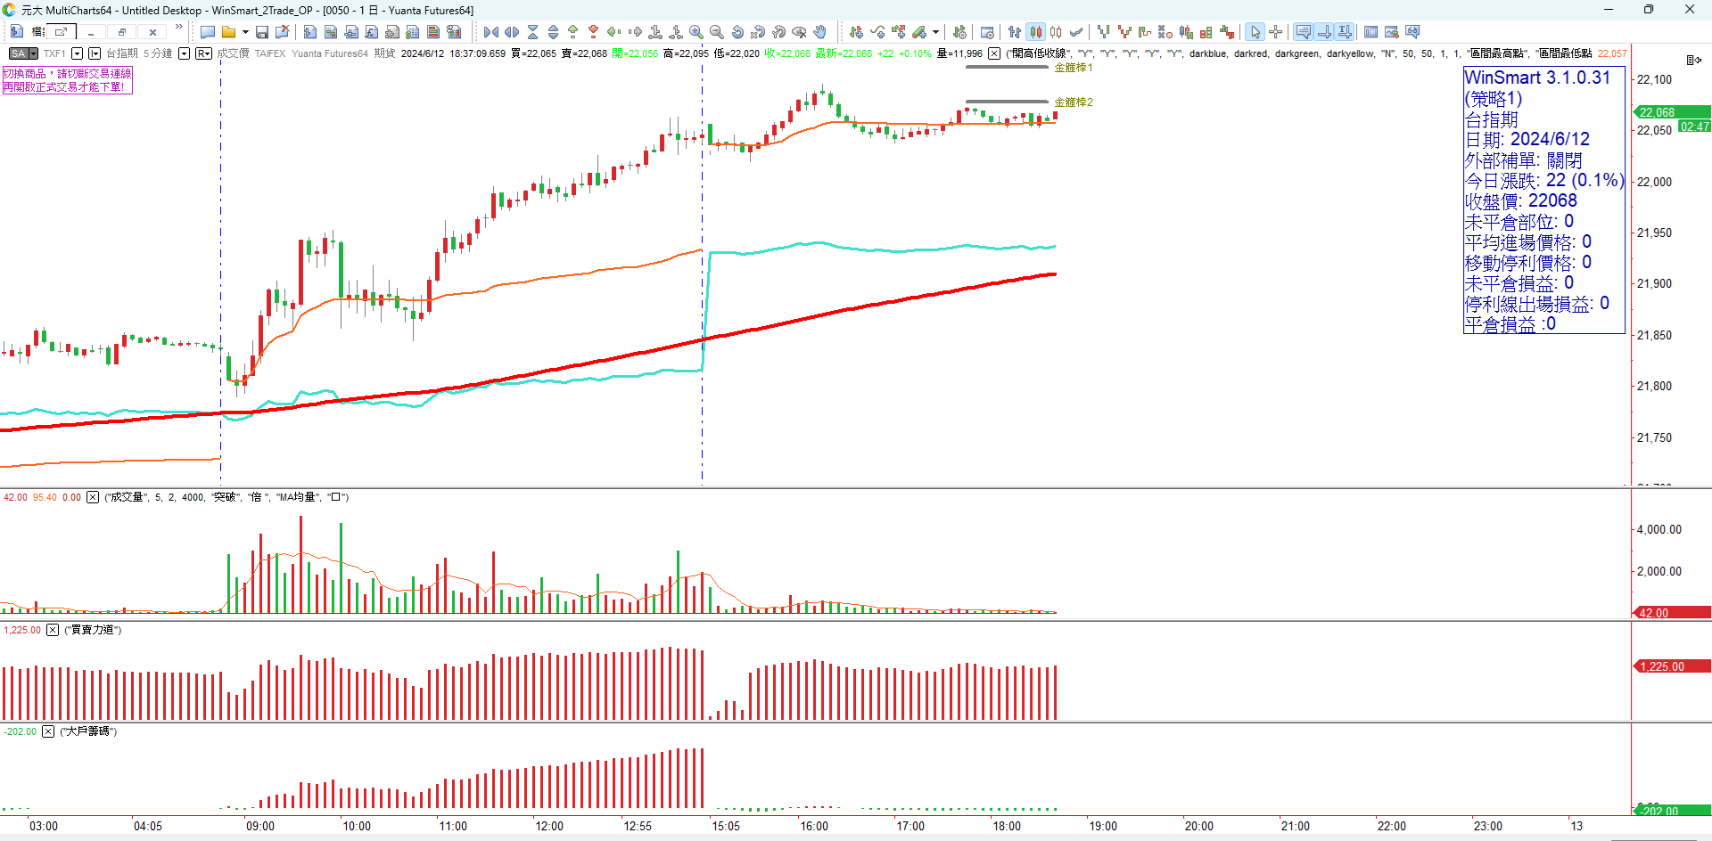Toggle the text-cursor tracking mode button

coord(1345,32)
